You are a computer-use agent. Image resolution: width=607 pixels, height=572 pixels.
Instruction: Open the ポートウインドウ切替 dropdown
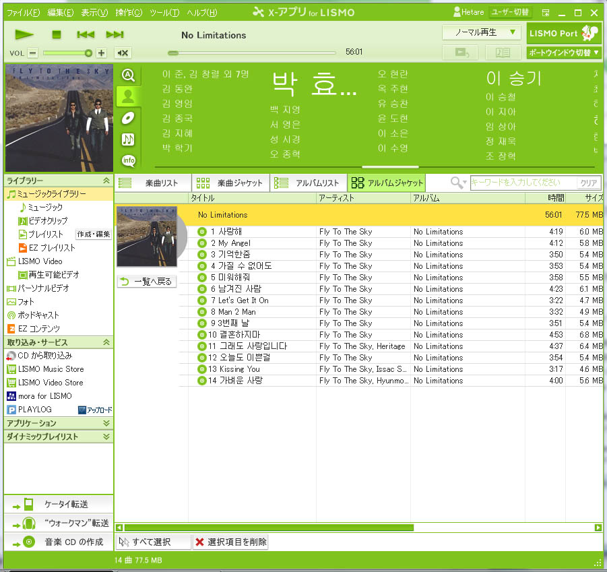pyautogui.click(x=564, y=53)
